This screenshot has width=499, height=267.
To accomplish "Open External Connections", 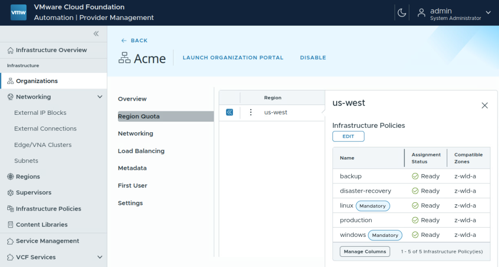I will click(45, 128).
